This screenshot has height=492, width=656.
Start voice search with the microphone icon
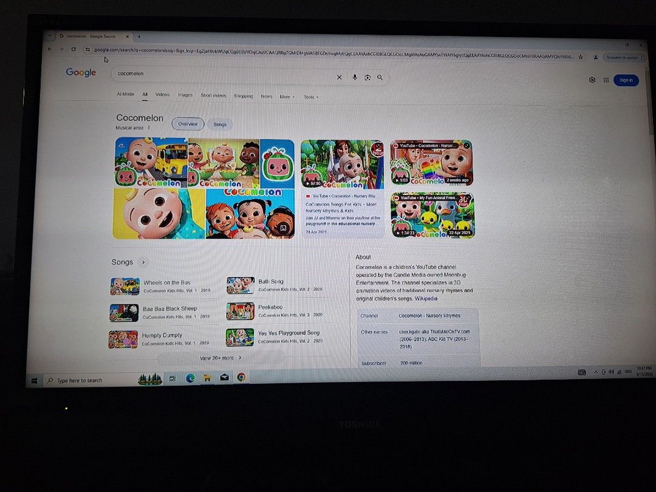(354, 77)
